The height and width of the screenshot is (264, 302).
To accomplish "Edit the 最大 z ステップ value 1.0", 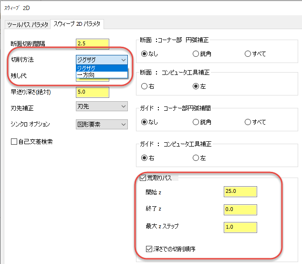I will [x=240, y=227].
